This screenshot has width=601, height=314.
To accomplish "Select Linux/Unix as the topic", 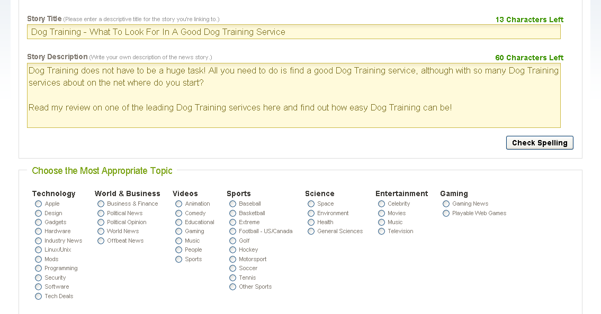I will (39, 250).
